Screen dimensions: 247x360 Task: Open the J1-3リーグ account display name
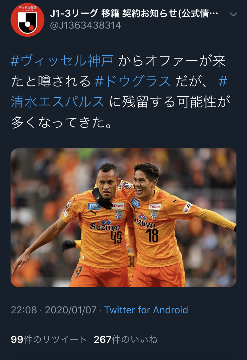tap(134, 13)
